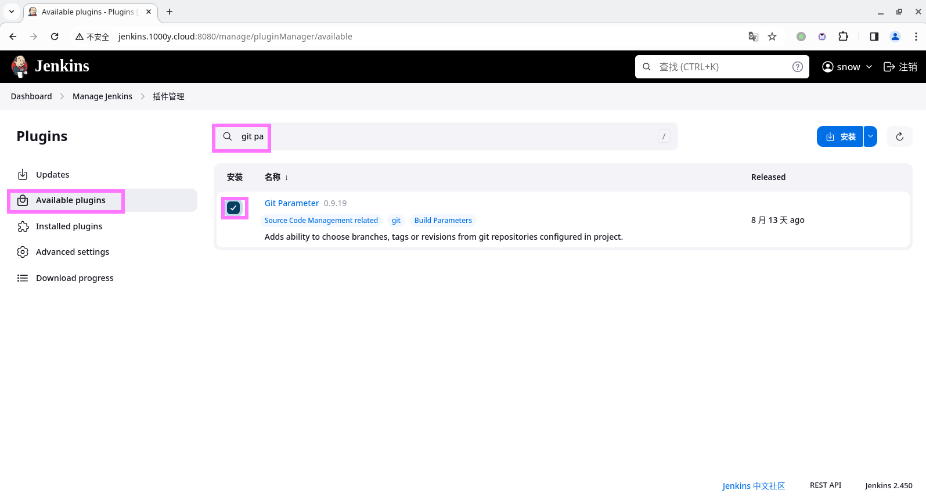Click the 插件管理 breadcrumb
Viewport: 926px width, 501px height.
(x=168, y=96)
